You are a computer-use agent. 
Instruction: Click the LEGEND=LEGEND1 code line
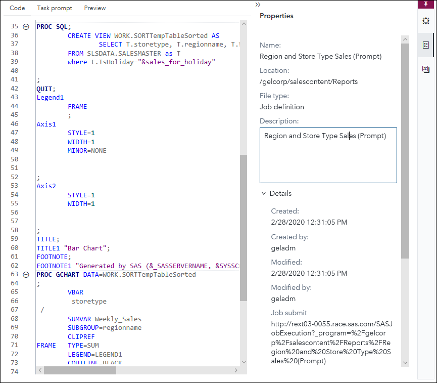point(95,354)
